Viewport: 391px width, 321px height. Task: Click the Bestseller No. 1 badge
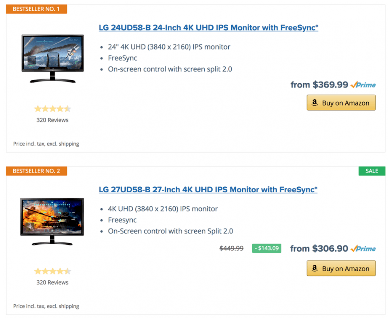click(x=36, y=9)
